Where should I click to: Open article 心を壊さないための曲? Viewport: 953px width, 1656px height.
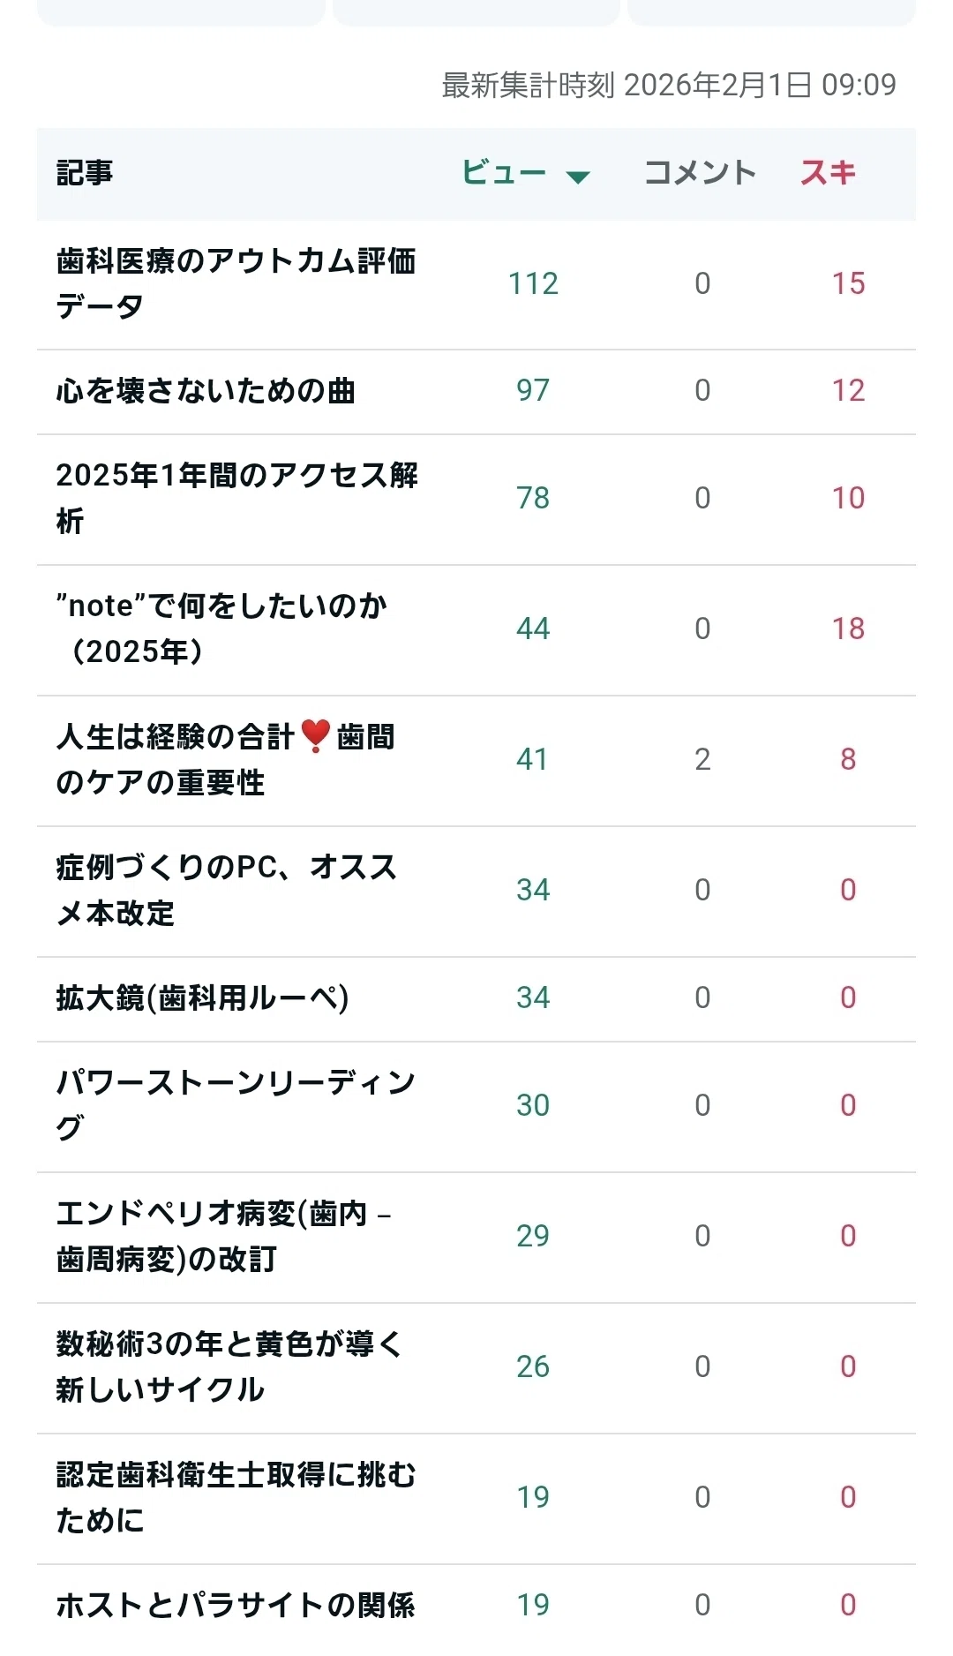pyautogui.click(x=206, y=391)
